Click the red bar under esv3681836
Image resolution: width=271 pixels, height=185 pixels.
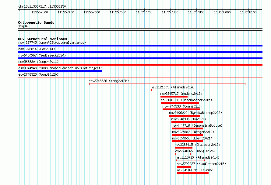(x=180, y=103)
